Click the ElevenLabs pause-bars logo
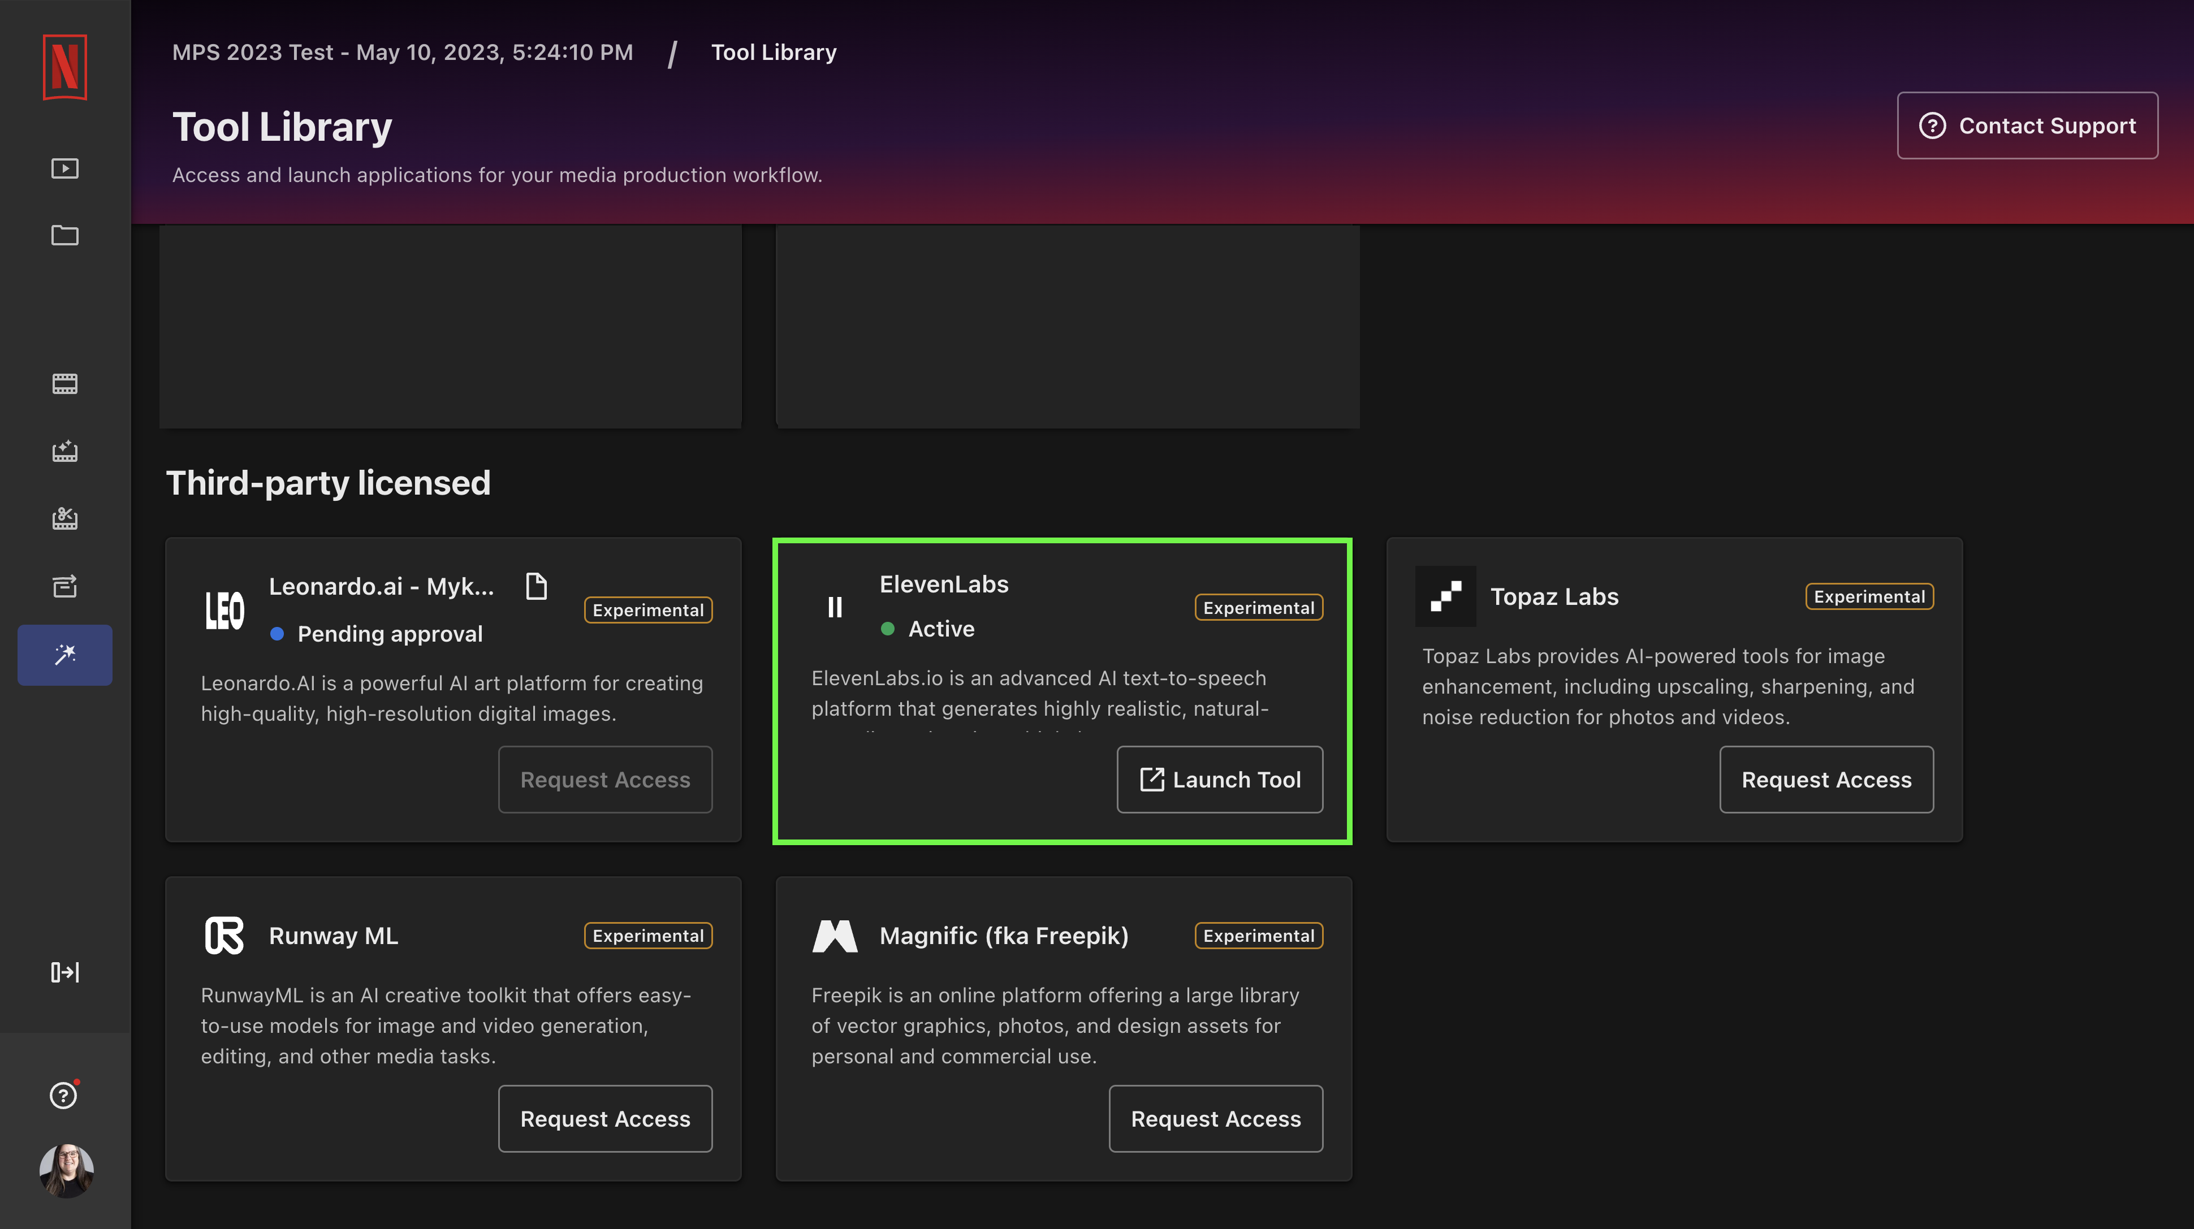The width and height of the screenshot is (2194, 1229). tap(835, 607)
